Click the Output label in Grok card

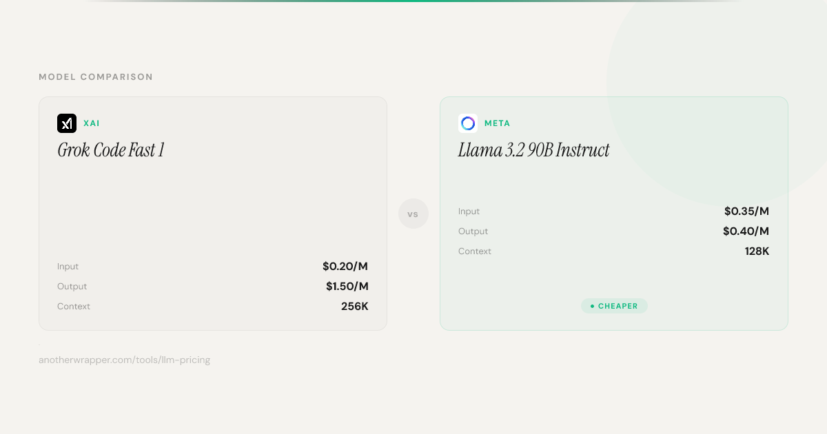pyautogui.click(x=72, y=287)
